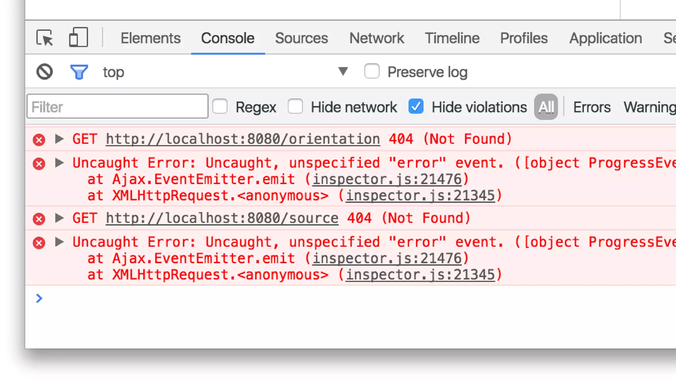Screen dimensions: 676x380
Task: Open the top execution context dropdown
Action: [343, 71]
